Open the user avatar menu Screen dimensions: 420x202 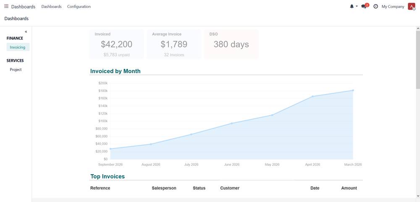(x=412, y=6)
